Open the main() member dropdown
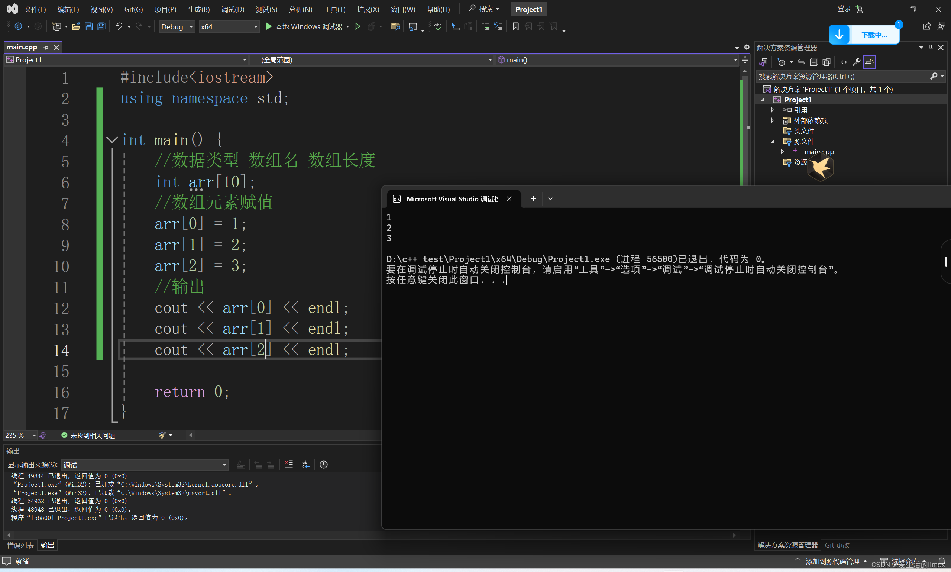The width and height of the screenshot is (951, 572). (617, 60)
